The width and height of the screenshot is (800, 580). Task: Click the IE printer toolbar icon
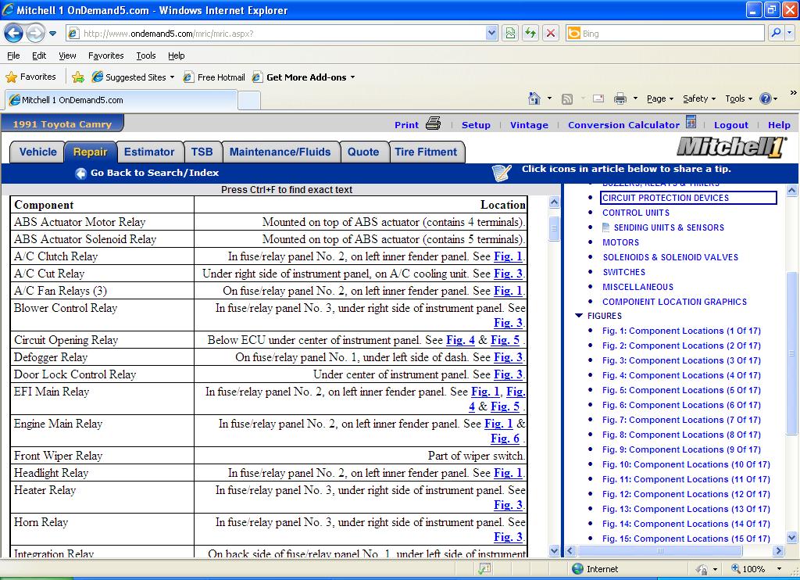(620, 98)
